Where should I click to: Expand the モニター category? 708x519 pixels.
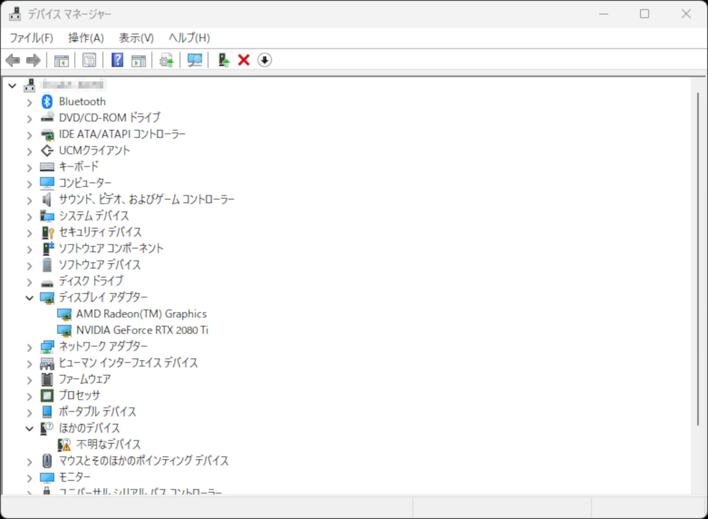pos(29,477)
